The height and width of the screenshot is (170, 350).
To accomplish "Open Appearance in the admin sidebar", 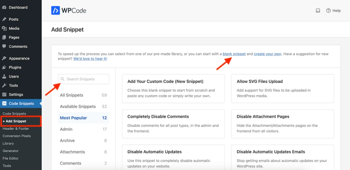I will [19, 58].
